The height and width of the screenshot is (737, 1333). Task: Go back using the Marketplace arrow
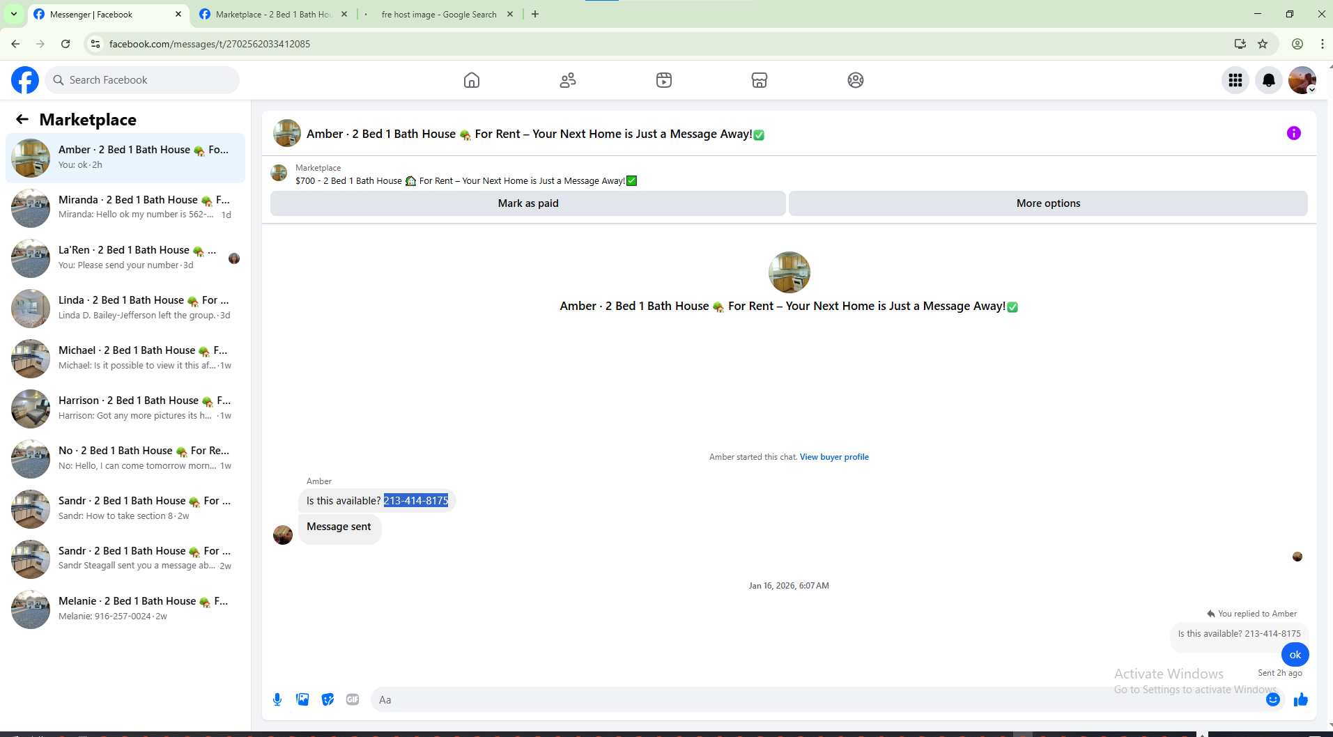[x=22, y=119]
